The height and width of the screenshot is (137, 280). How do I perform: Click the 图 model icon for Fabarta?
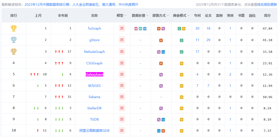tap(122, 97)
